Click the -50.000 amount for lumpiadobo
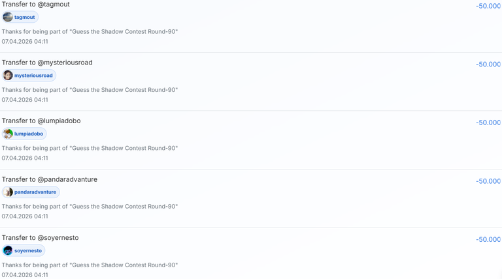 point(488,123)
